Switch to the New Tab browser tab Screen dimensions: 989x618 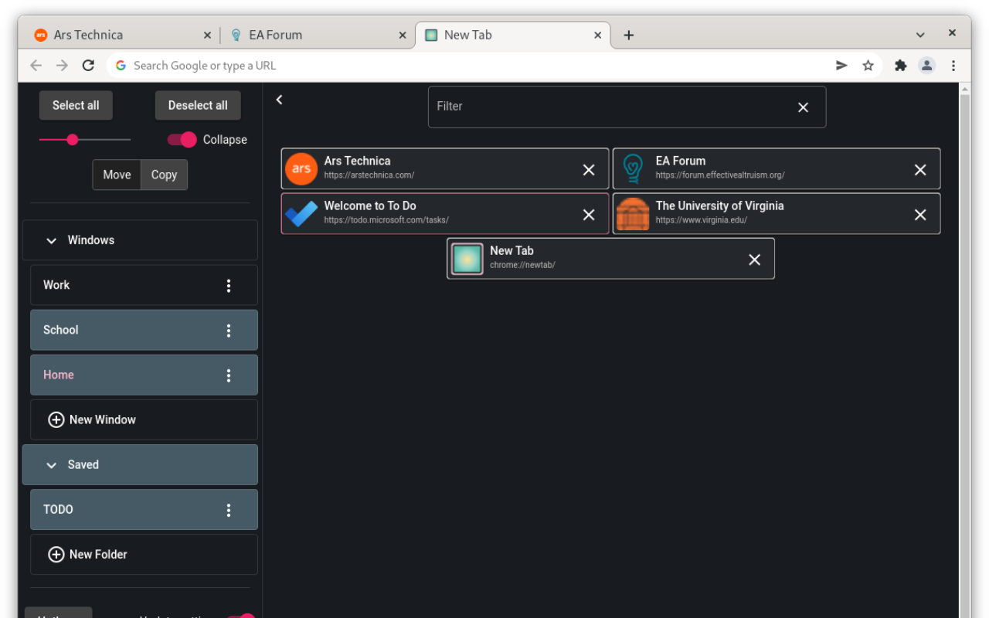513,35
